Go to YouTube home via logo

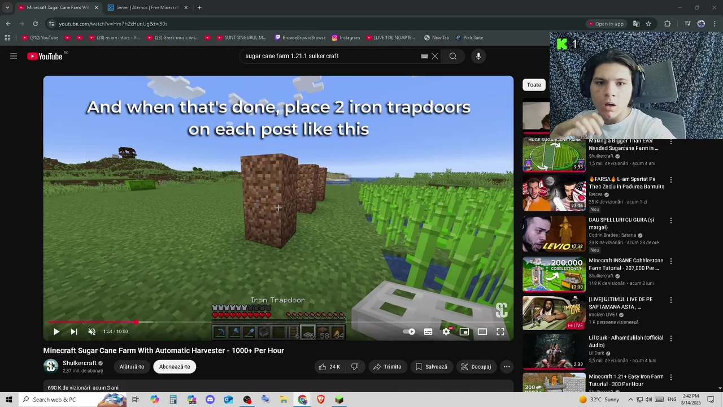[x=45, y=56]
